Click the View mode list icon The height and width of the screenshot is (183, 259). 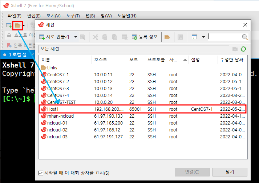point(194,37)
